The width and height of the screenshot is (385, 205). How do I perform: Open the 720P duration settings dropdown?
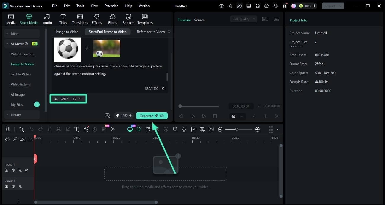[68, 99]
